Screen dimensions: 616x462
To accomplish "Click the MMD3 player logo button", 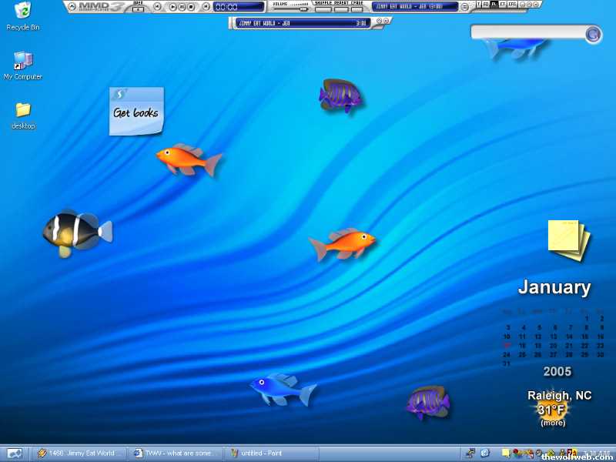I will (102, 6).
